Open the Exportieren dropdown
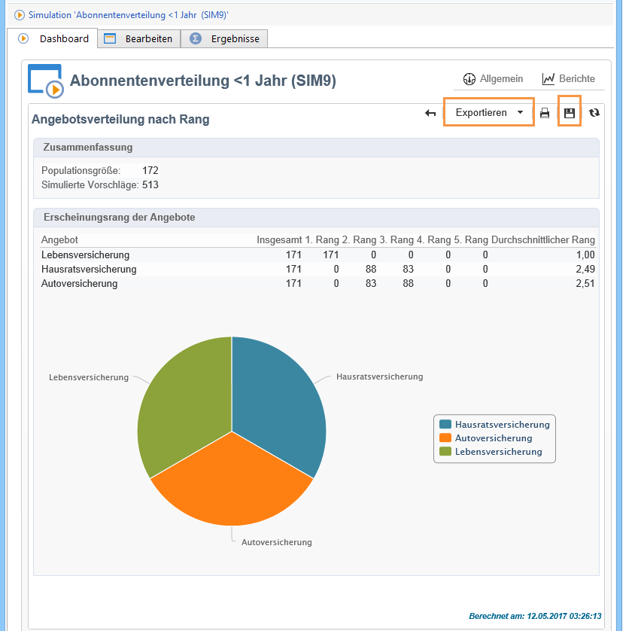This screenshot has height=631, width=638. [x=489, y=112]
